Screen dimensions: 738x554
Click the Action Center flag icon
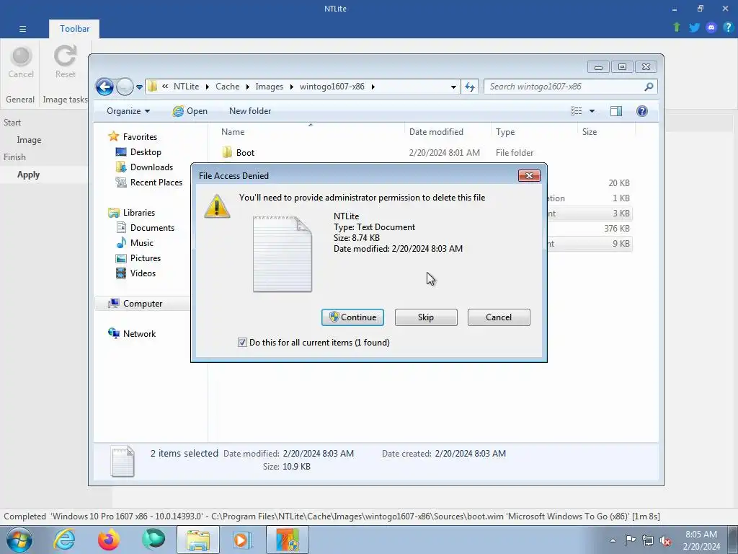coord(630,540)
